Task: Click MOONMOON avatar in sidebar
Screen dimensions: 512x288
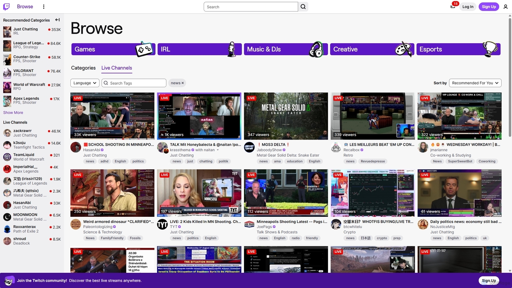Action: 7,217
